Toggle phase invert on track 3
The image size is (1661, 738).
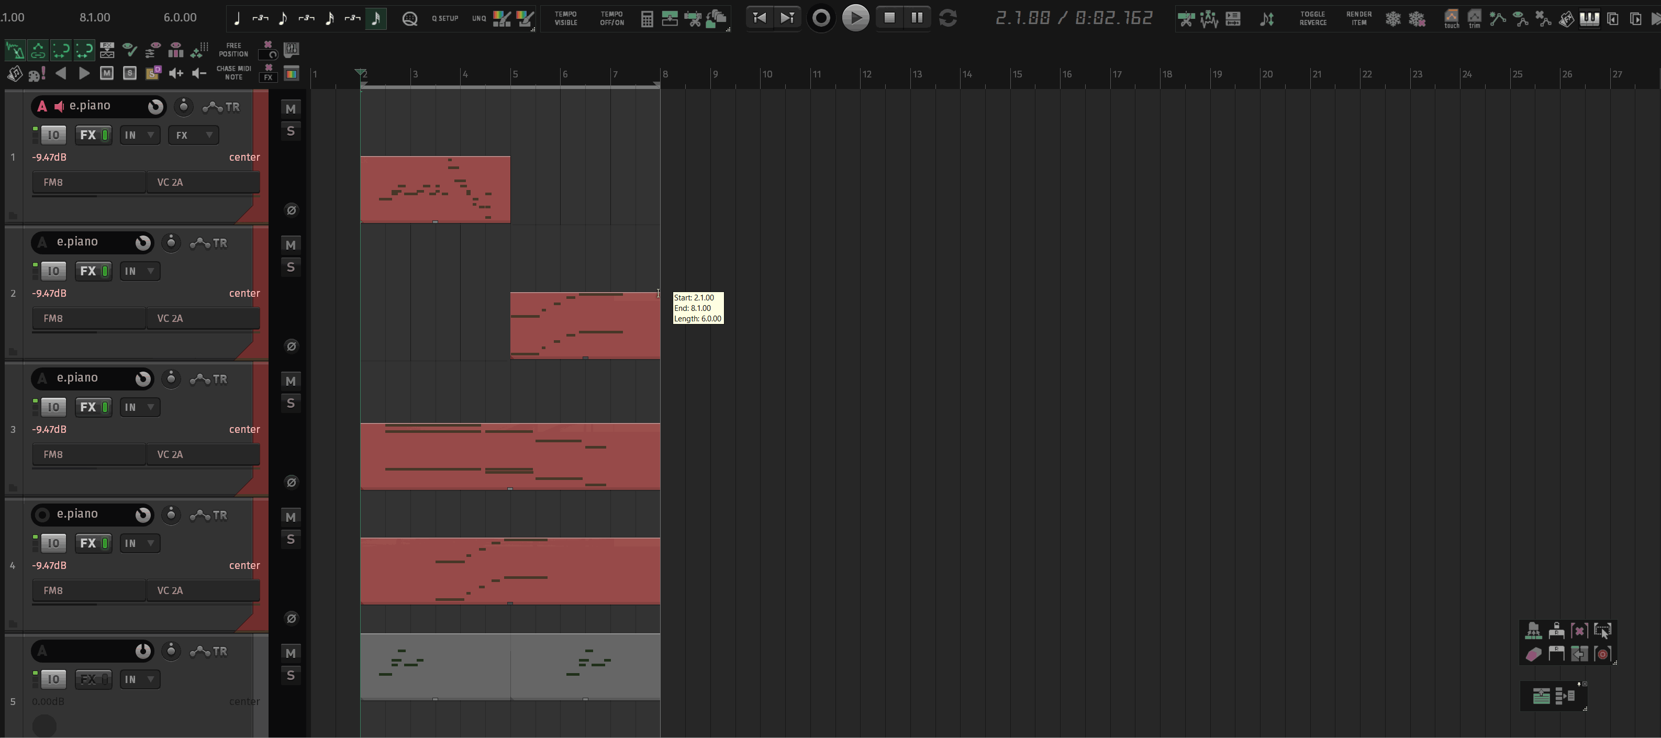(x=291, y=482)
